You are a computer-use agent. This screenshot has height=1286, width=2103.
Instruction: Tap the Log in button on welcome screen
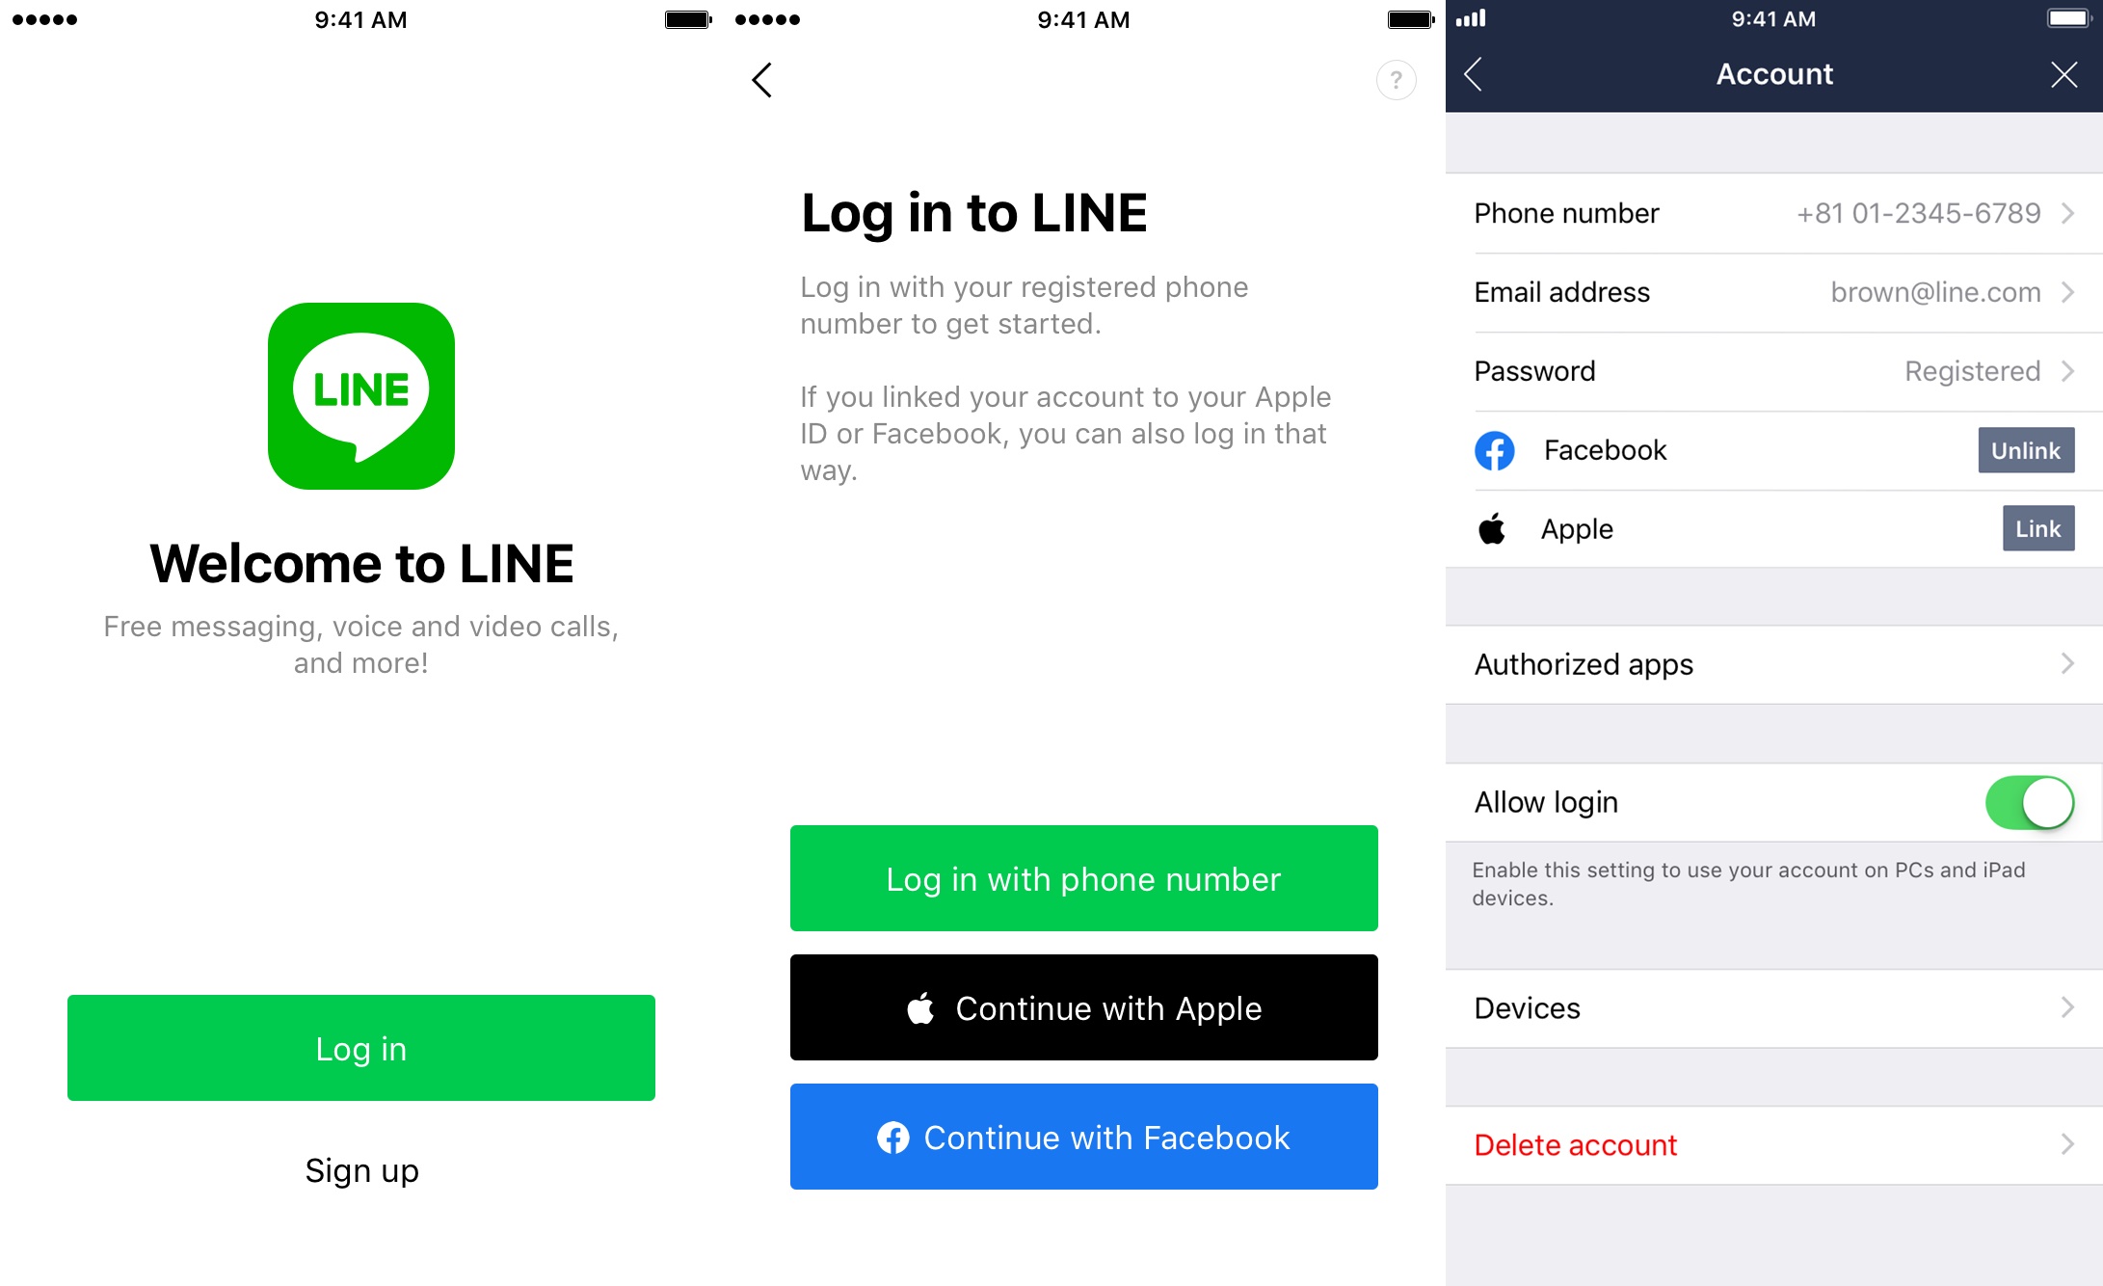point(360,1047)
